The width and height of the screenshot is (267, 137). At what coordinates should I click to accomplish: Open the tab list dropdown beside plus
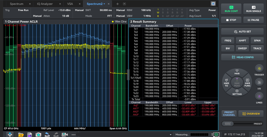[124, 4]
